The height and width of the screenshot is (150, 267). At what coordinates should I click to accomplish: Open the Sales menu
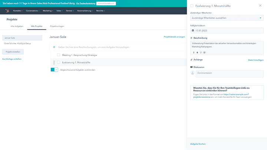[x=59, y=11]
